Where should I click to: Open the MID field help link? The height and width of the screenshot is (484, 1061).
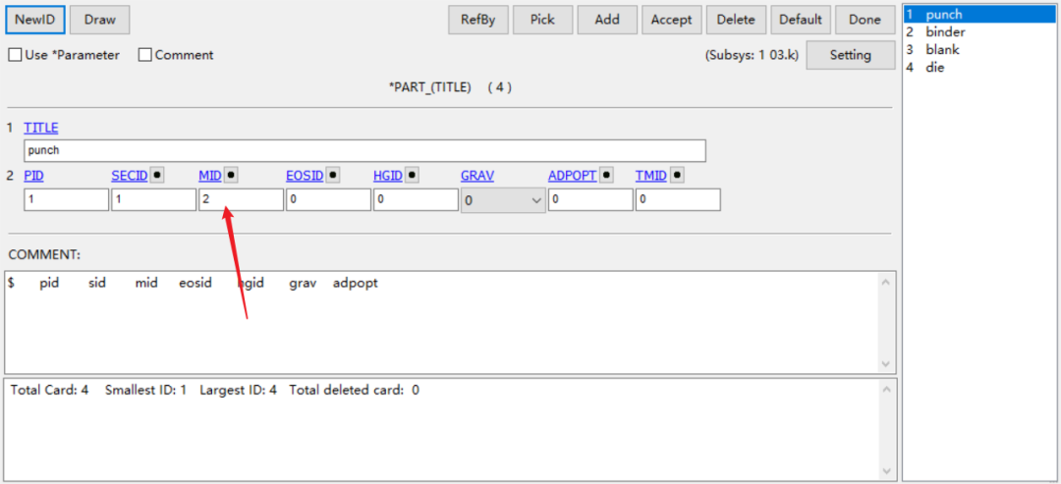coord(210,176)
